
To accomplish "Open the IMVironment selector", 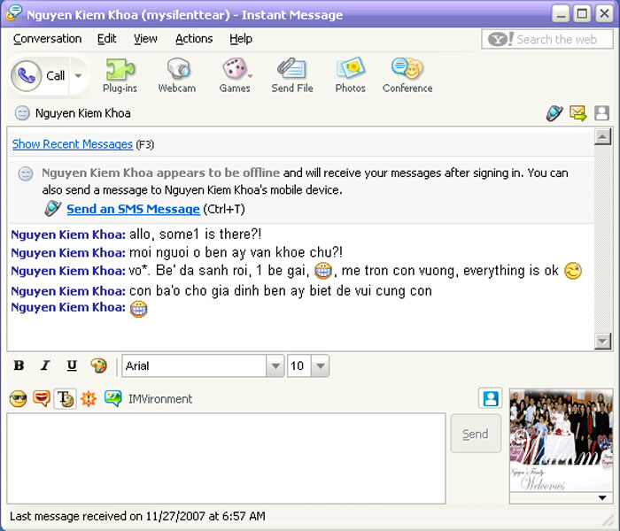I will coord(149,398).
